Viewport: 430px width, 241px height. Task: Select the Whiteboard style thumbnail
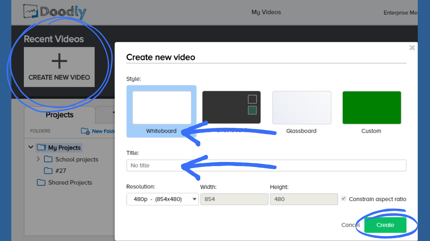point(162,107)
